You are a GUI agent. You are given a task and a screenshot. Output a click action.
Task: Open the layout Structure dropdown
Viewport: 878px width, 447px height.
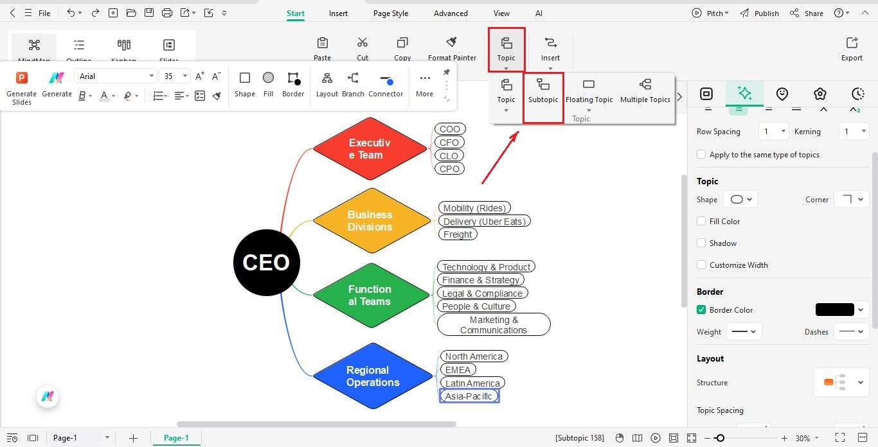point(841,382)
